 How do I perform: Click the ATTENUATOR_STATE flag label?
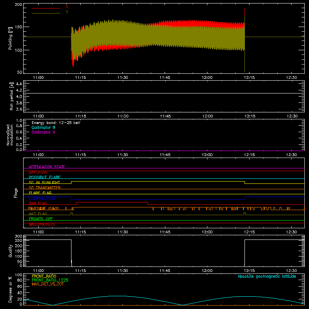click(47, 167)
